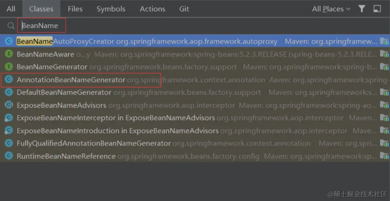Expand the All Places scope dropdown
390x201 pixels.
(x=331, y=9)
